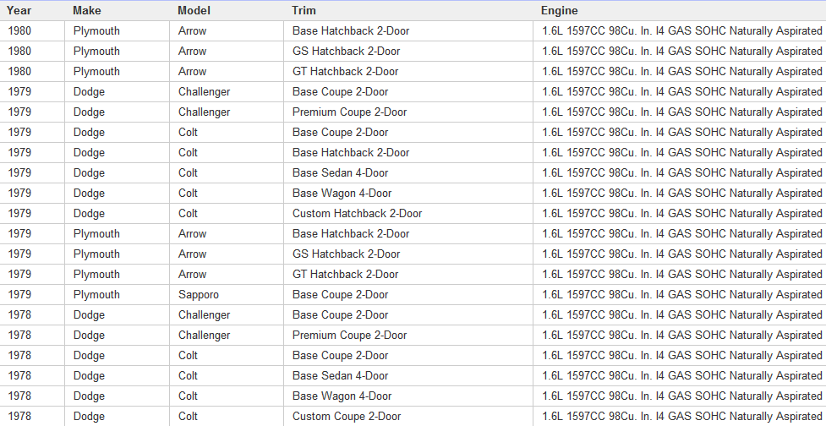
Task: Select the engine cell of the Sapporo row
Action: [681, 294]
